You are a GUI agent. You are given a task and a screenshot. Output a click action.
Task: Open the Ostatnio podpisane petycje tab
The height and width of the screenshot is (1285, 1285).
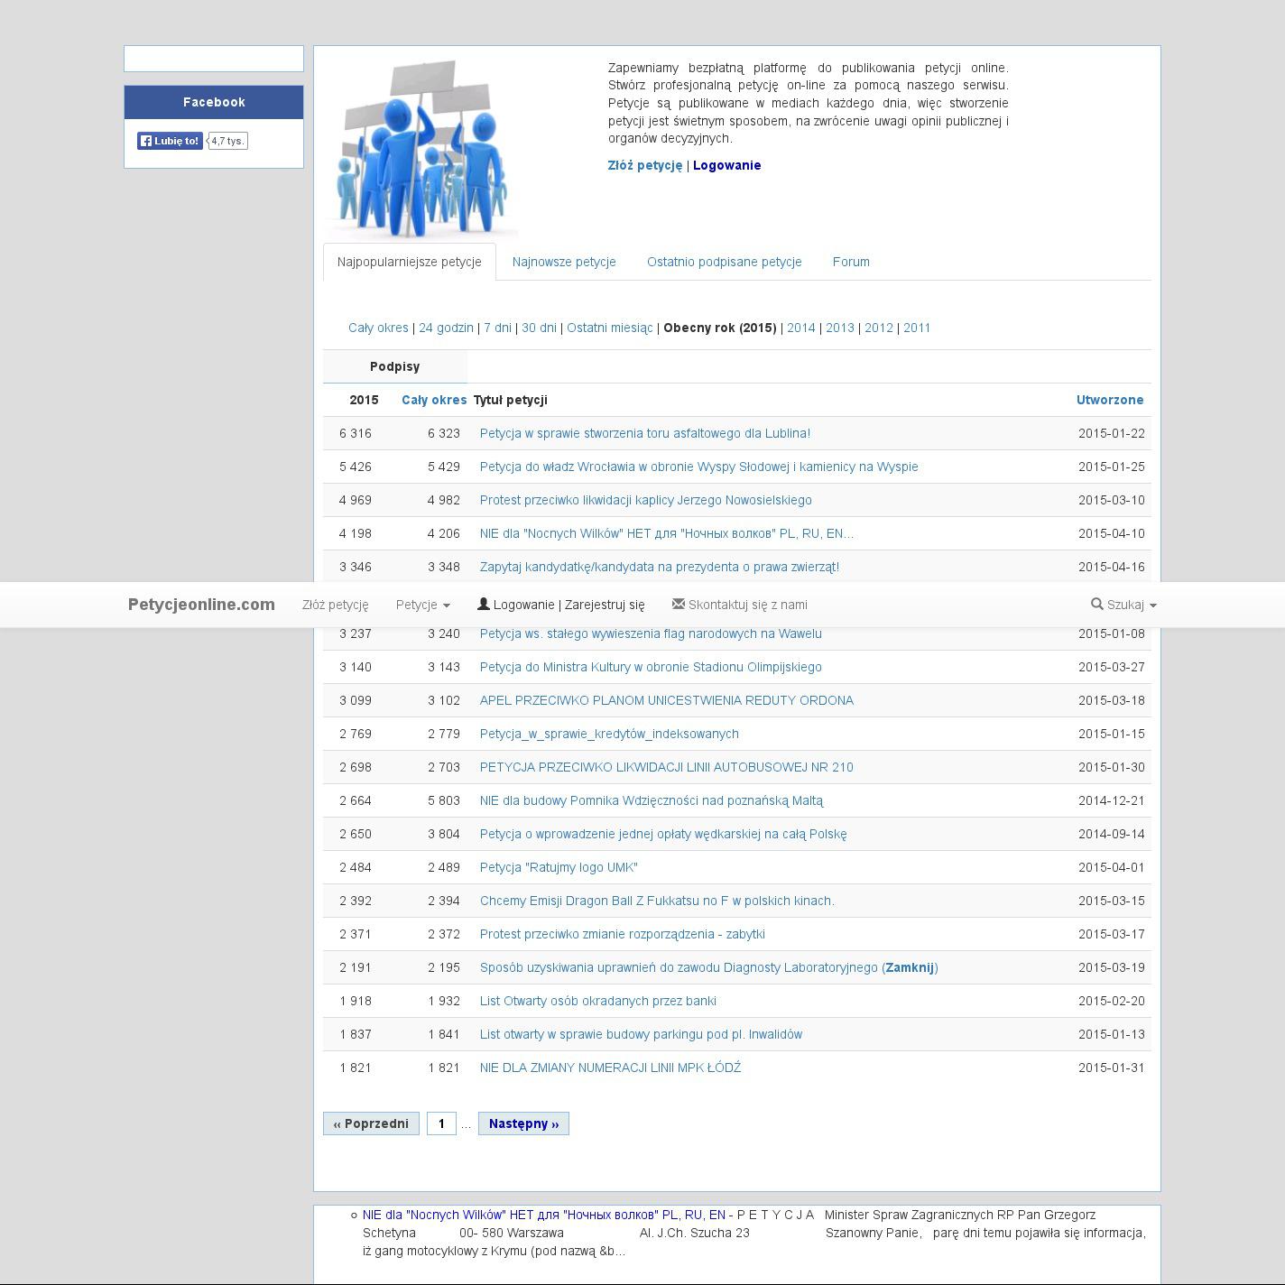724,262
